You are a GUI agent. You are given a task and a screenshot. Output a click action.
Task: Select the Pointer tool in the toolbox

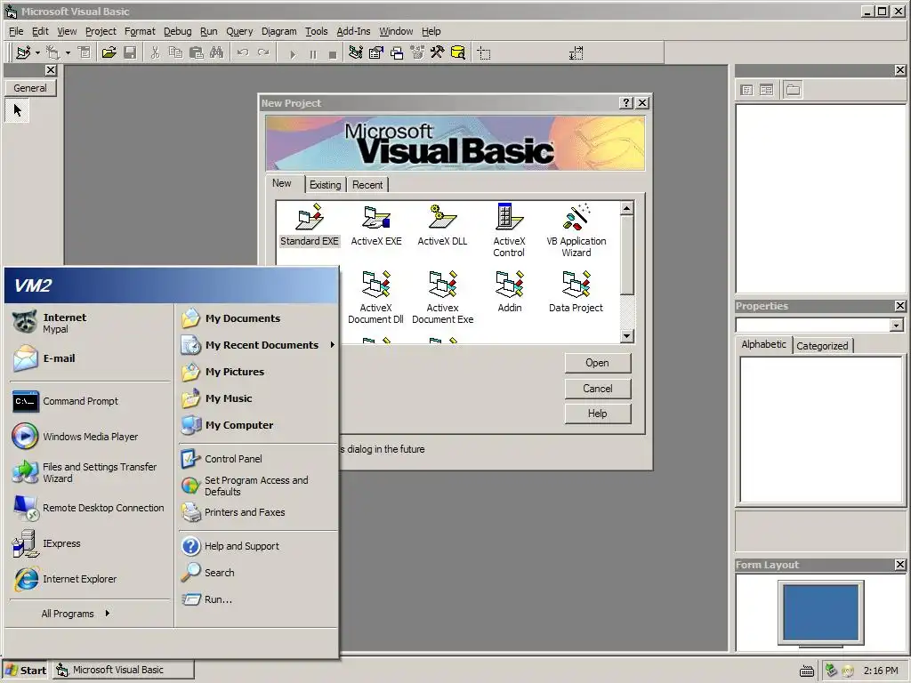click(18, 110)
